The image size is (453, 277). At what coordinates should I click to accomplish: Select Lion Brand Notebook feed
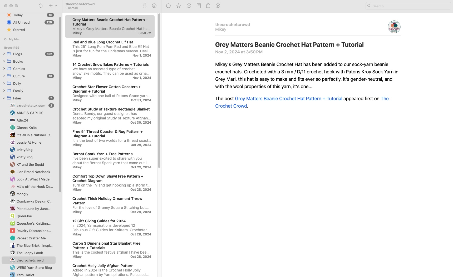tap(28, 172)
